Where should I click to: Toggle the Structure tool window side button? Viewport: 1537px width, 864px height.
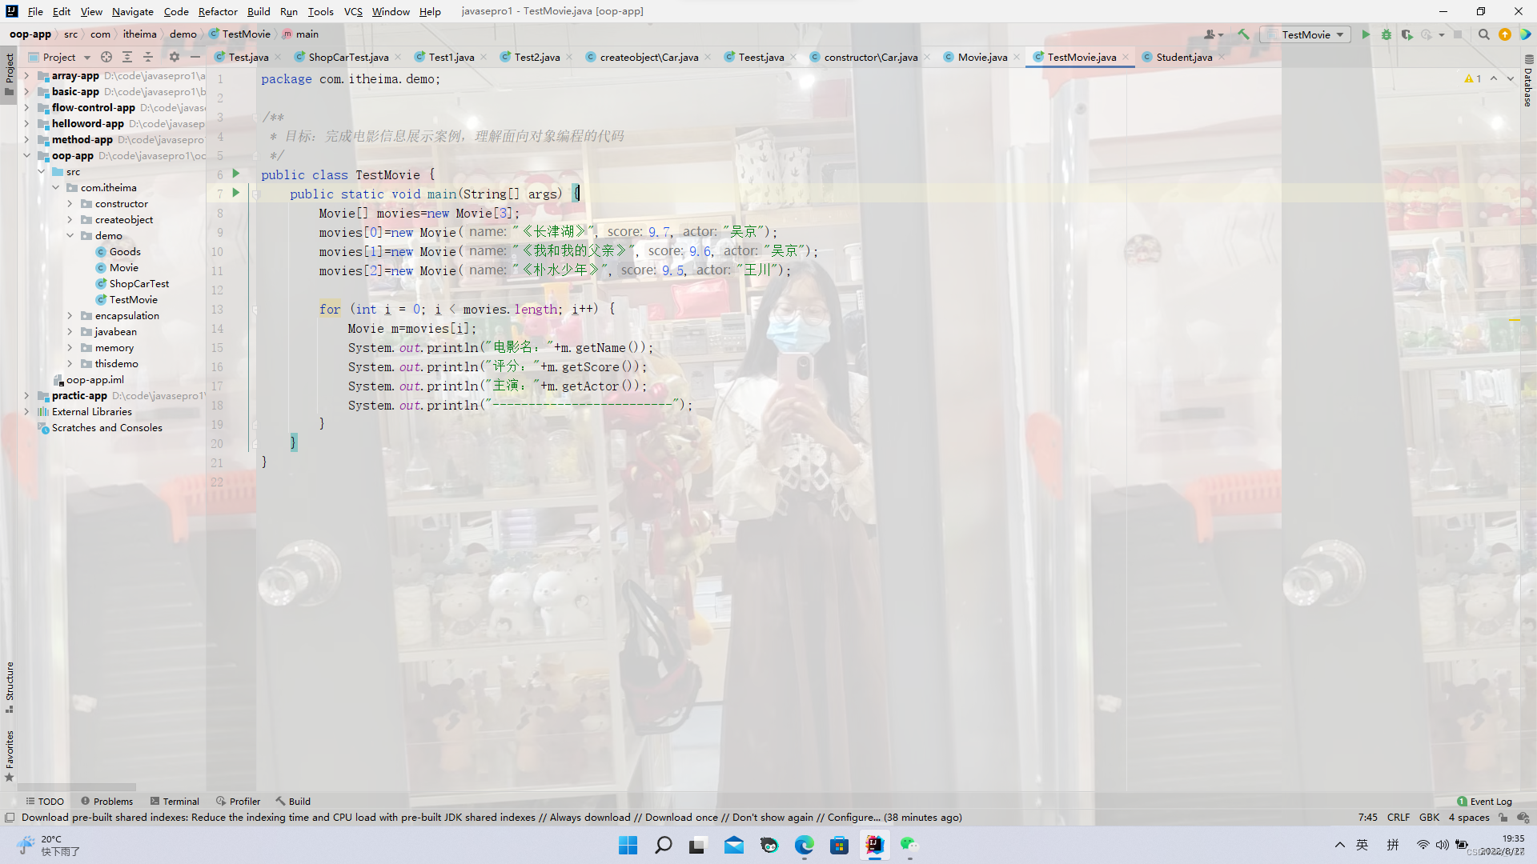[10, 685]
